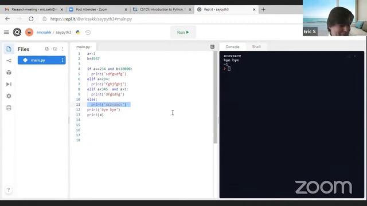Go back in the browser

click(7, 19)
